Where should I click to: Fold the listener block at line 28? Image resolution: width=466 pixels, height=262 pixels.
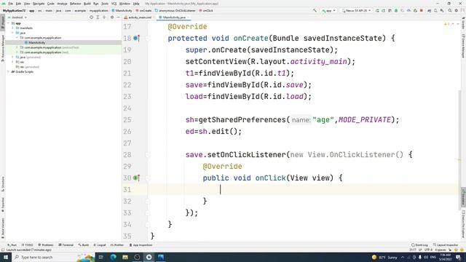pos(148,154)
